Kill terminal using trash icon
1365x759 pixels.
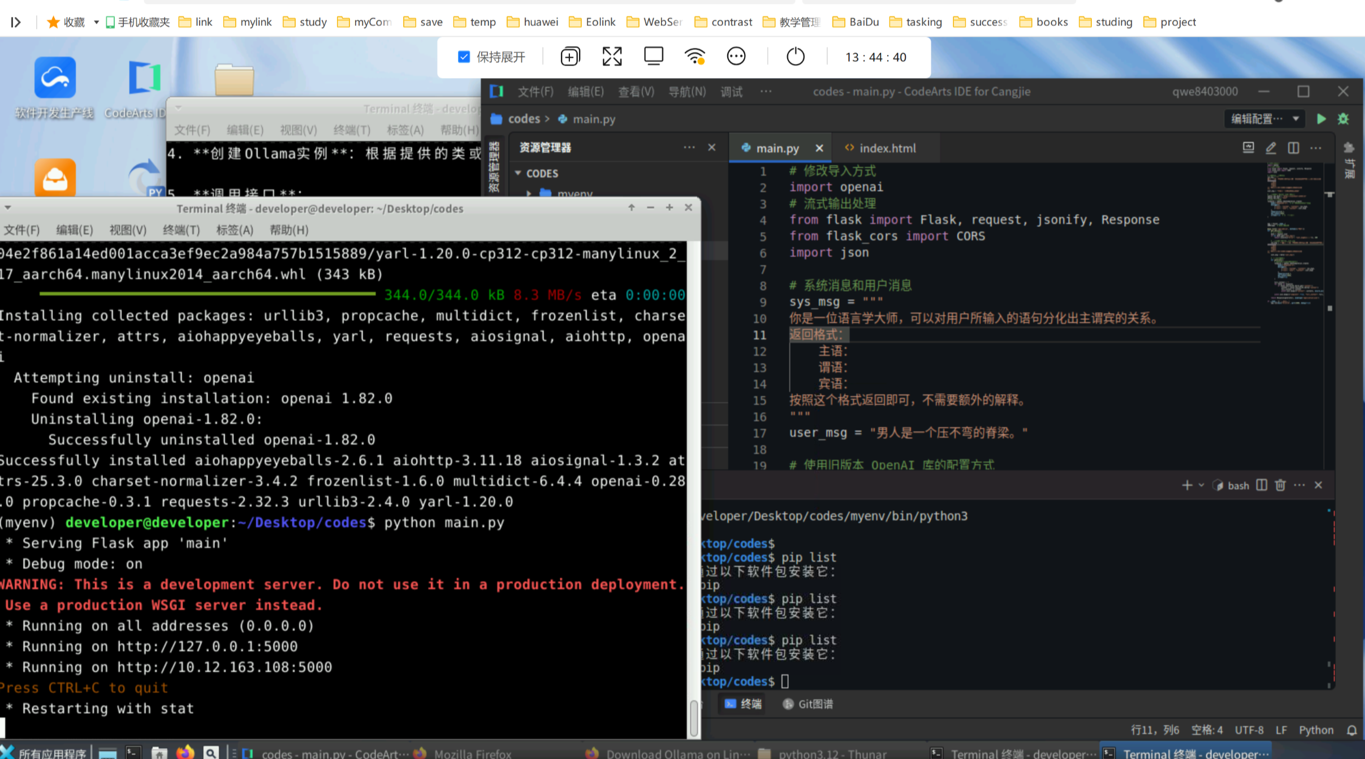click(1281, 485)
